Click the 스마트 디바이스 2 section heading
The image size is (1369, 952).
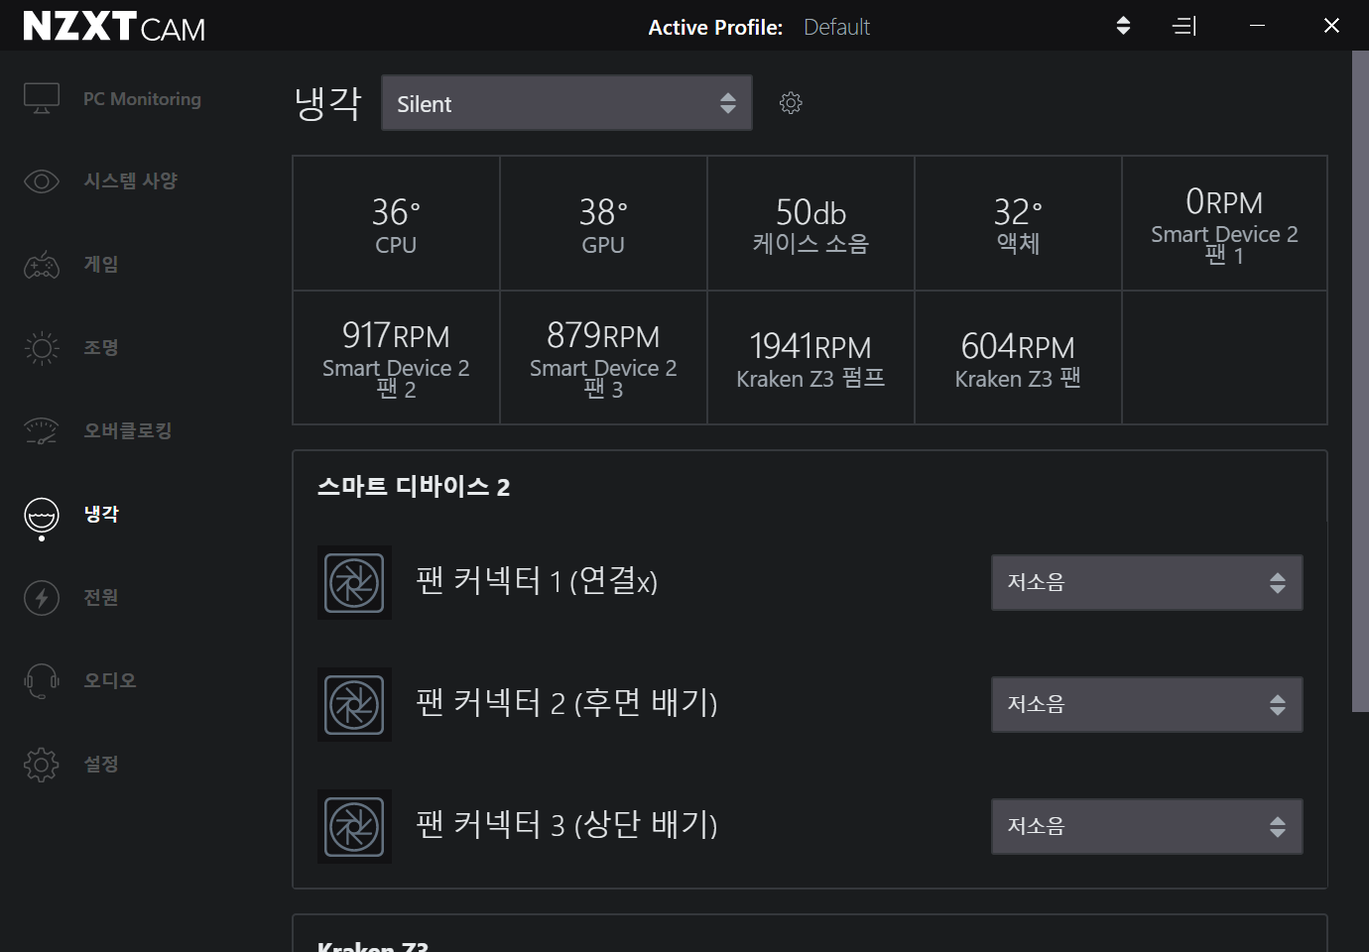[x=413, y=487]
